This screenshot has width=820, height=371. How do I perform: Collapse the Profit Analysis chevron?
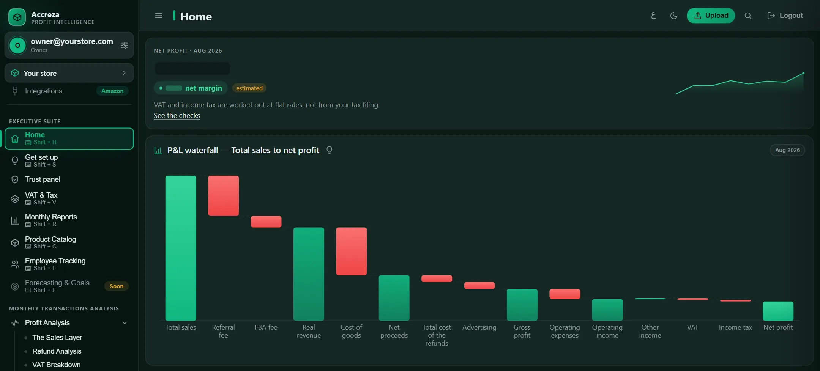click(x=125, y=323)
